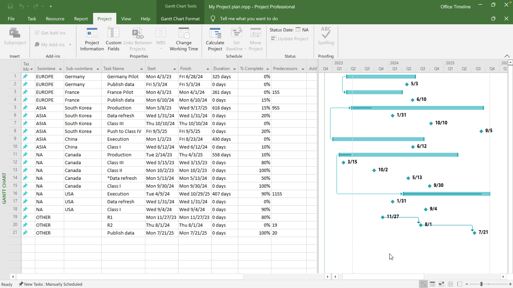Activate Tell me what you want to do
Screen dimensions: 513x288
(x=249, y=19)
